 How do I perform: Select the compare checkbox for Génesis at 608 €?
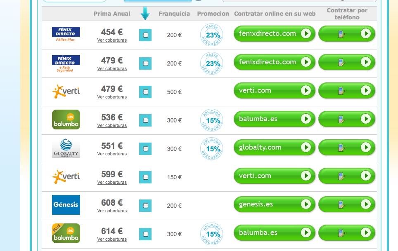(x=145, y=206)
